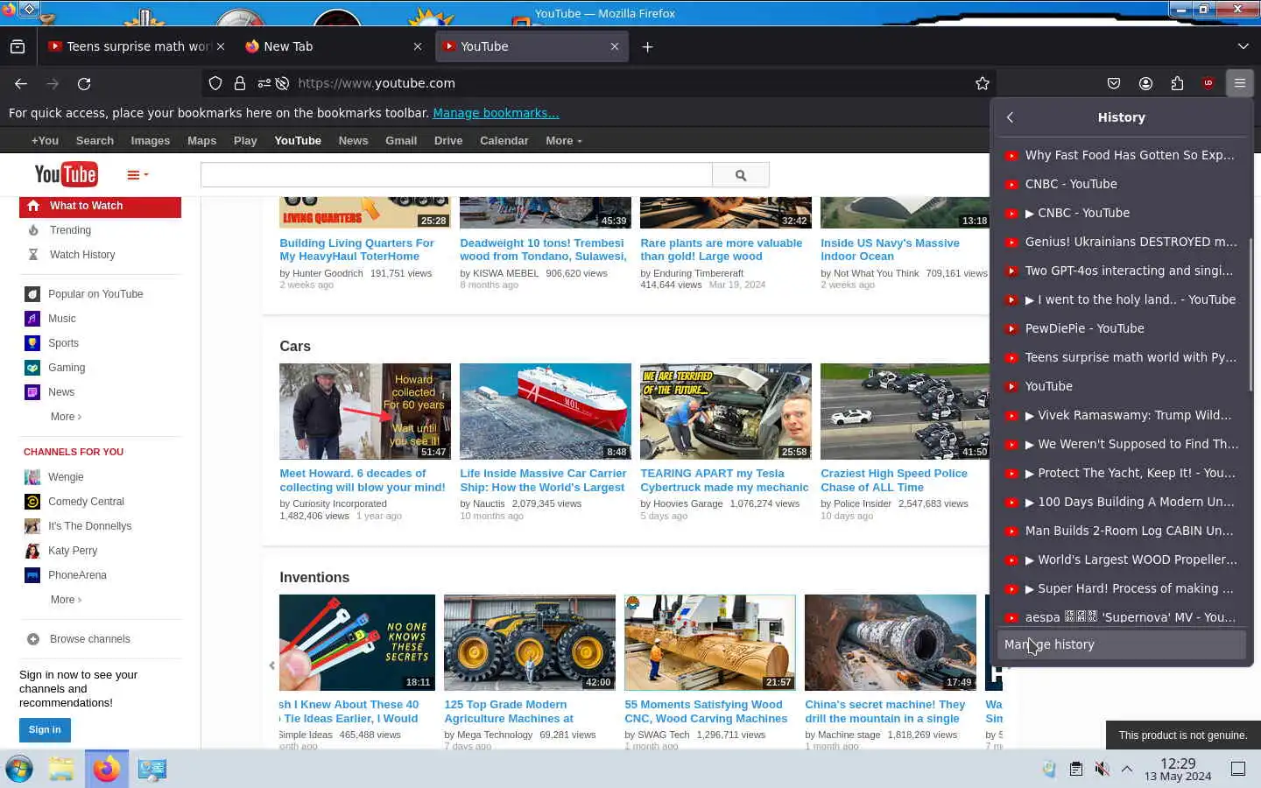List all tabs with the chevron button
The width and height of the screenshot is (1261, 788).
pos(1243,46)
